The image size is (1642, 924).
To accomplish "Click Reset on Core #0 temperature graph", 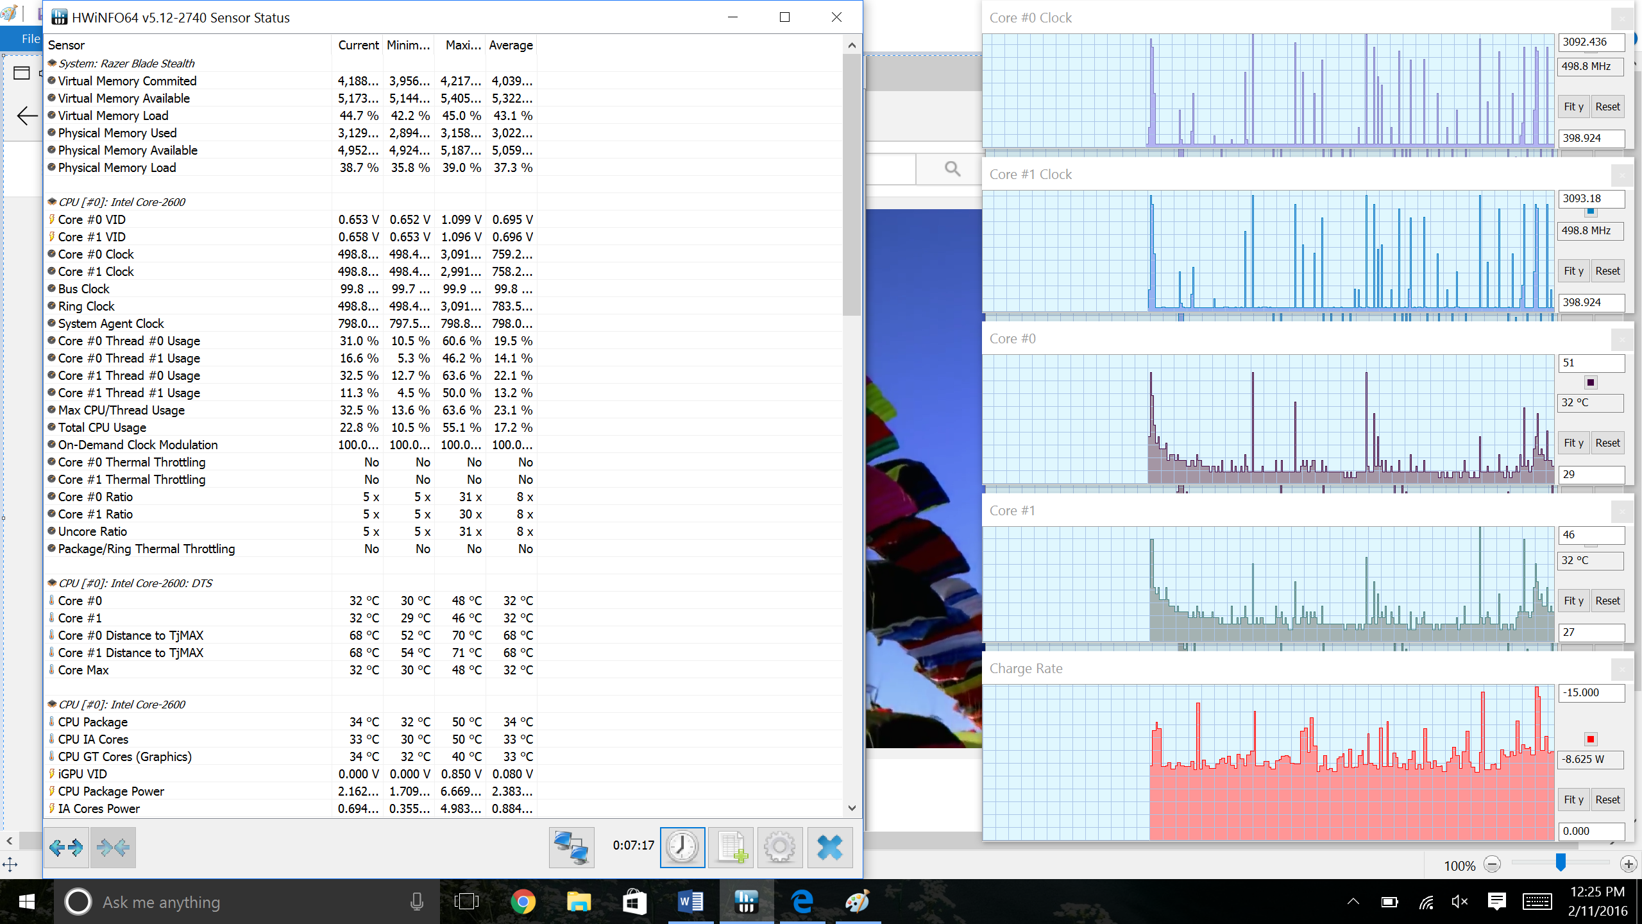I will click(x=1607, y=443).
